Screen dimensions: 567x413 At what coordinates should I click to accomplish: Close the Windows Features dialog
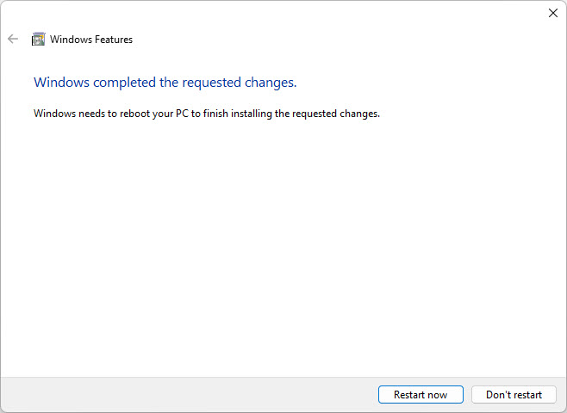click(553, 13)
